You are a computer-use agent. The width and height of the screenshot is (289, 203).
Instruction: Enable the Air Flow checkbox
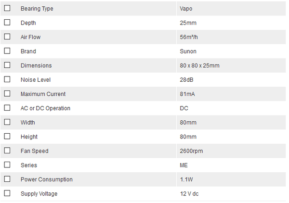(7, 37)
